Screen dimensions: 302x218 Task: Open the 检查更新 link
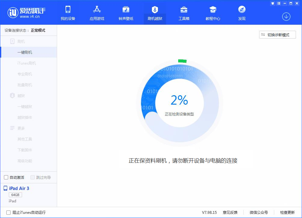click(287, 212)
